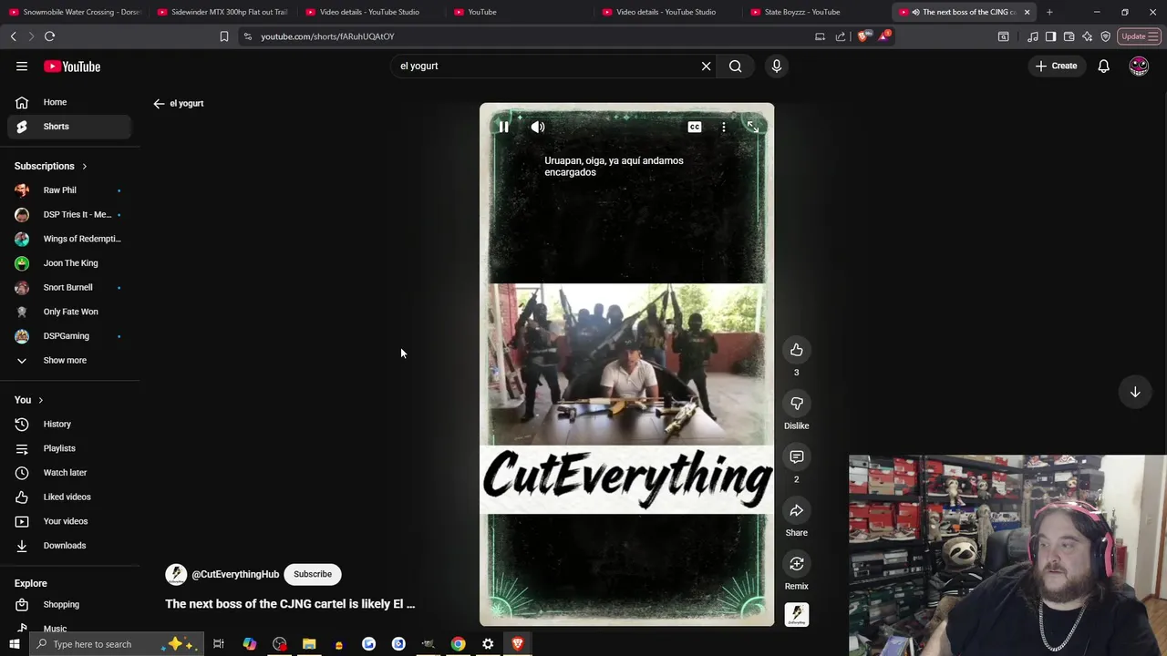Remix this Short
Image resolution: width=1167 pixels, height=656 pixels.
pyautogui.click(x=796, y=564)
